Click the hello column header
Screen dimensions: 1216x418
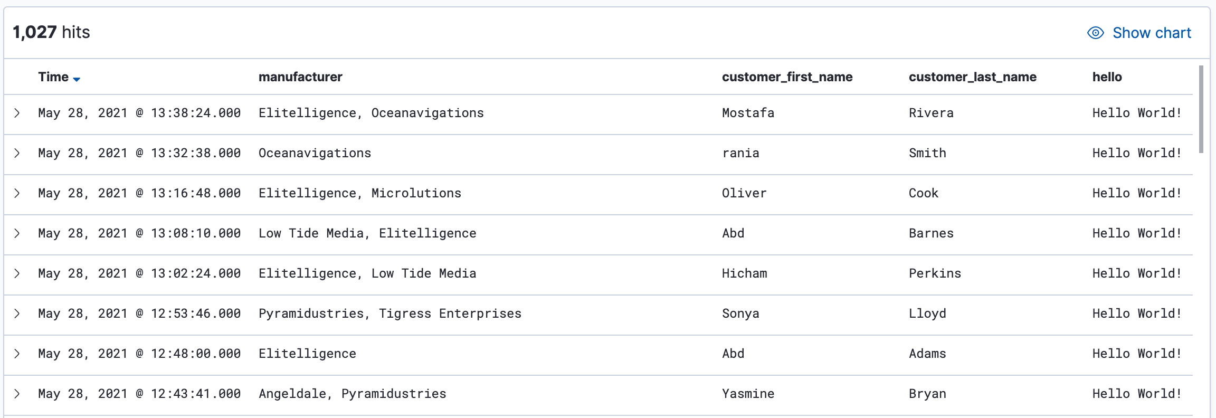coord(1107,77)
